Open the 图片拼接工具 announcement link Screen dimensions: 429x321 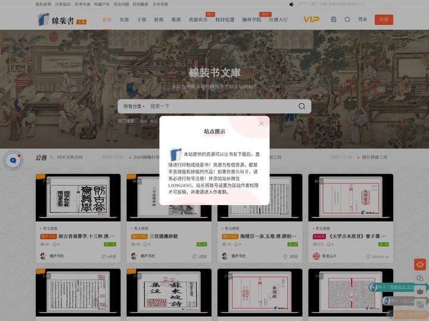pos(375,157)
